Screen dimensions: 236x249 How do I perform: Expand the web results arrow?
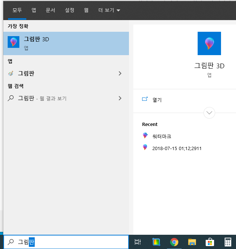120,98
